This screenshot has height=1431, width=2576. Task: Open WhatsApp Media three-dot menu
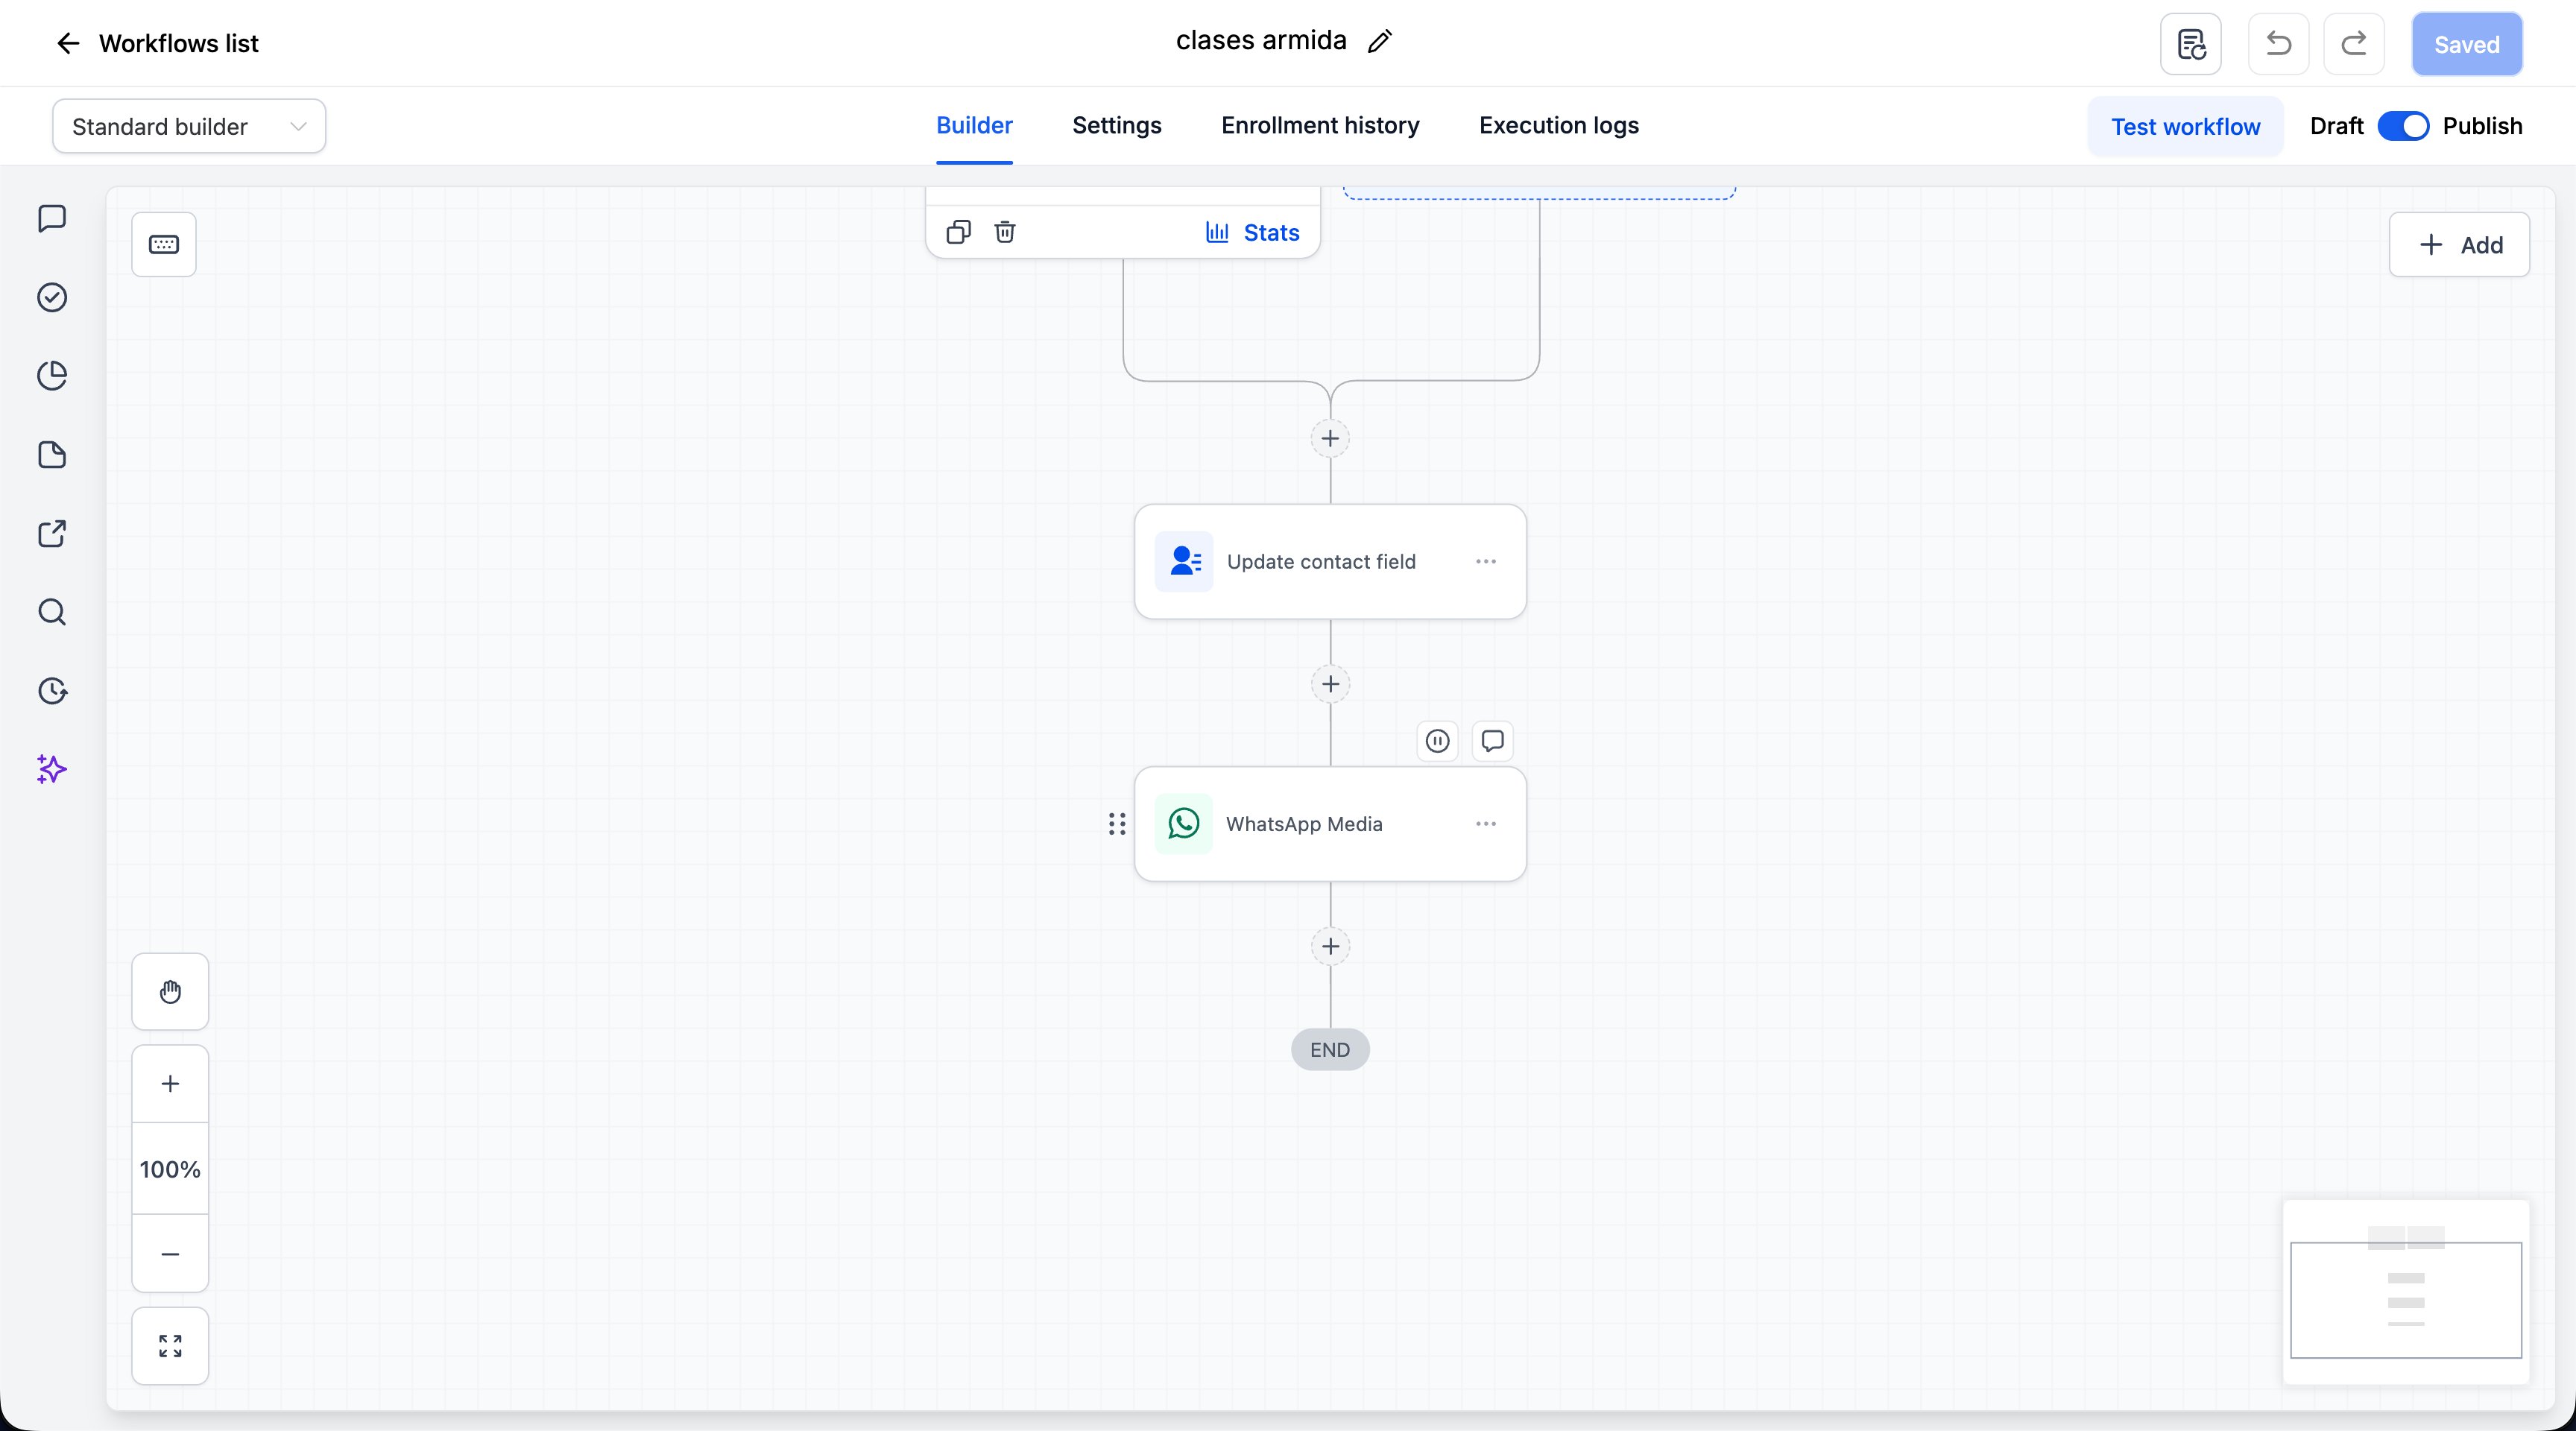click(1486, 824)
